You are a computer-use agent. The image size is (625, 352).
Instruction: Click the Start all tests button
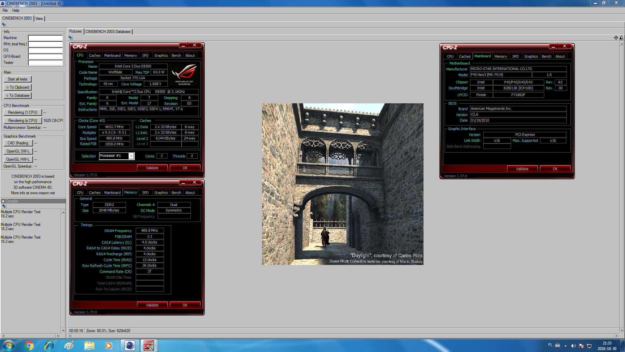point(18,79)
